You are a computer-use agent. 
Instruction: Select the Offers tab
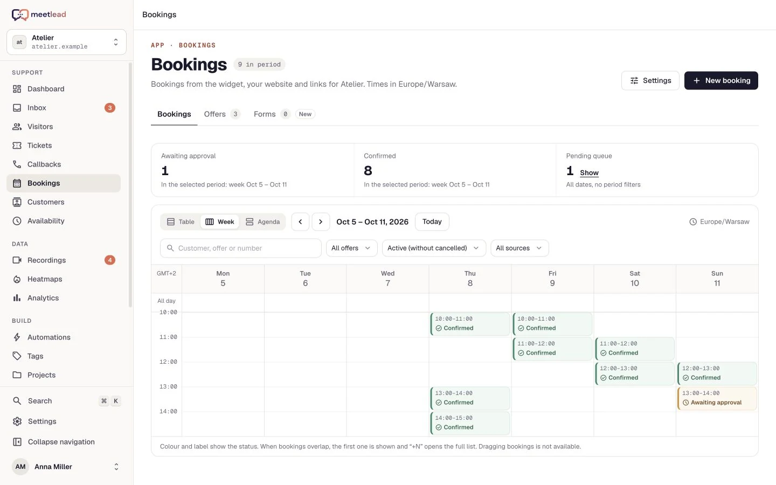tap(221, 114)
